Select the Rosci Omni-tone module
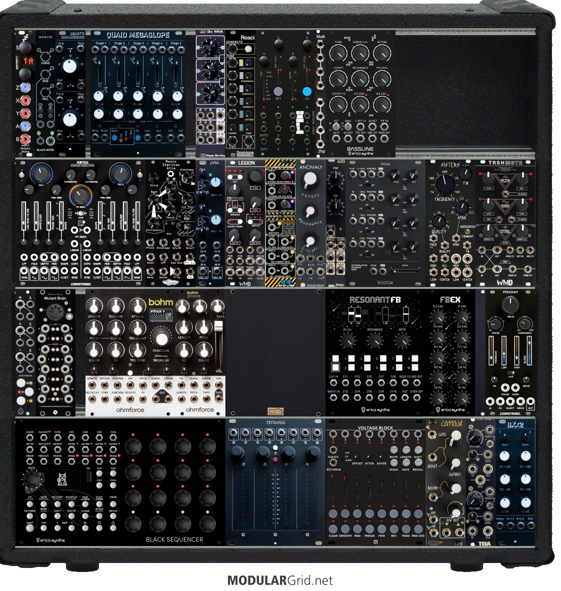 click(240, 93)
